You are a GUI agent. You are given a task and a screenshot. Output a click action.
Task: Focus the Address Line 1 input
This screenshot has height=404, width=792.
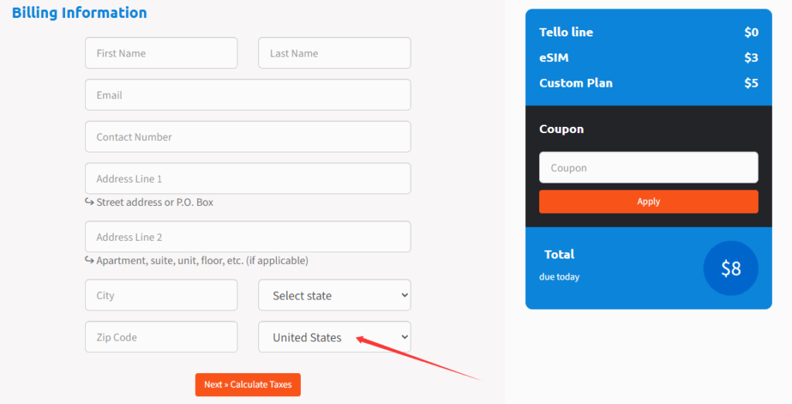(x=247, y=179)
